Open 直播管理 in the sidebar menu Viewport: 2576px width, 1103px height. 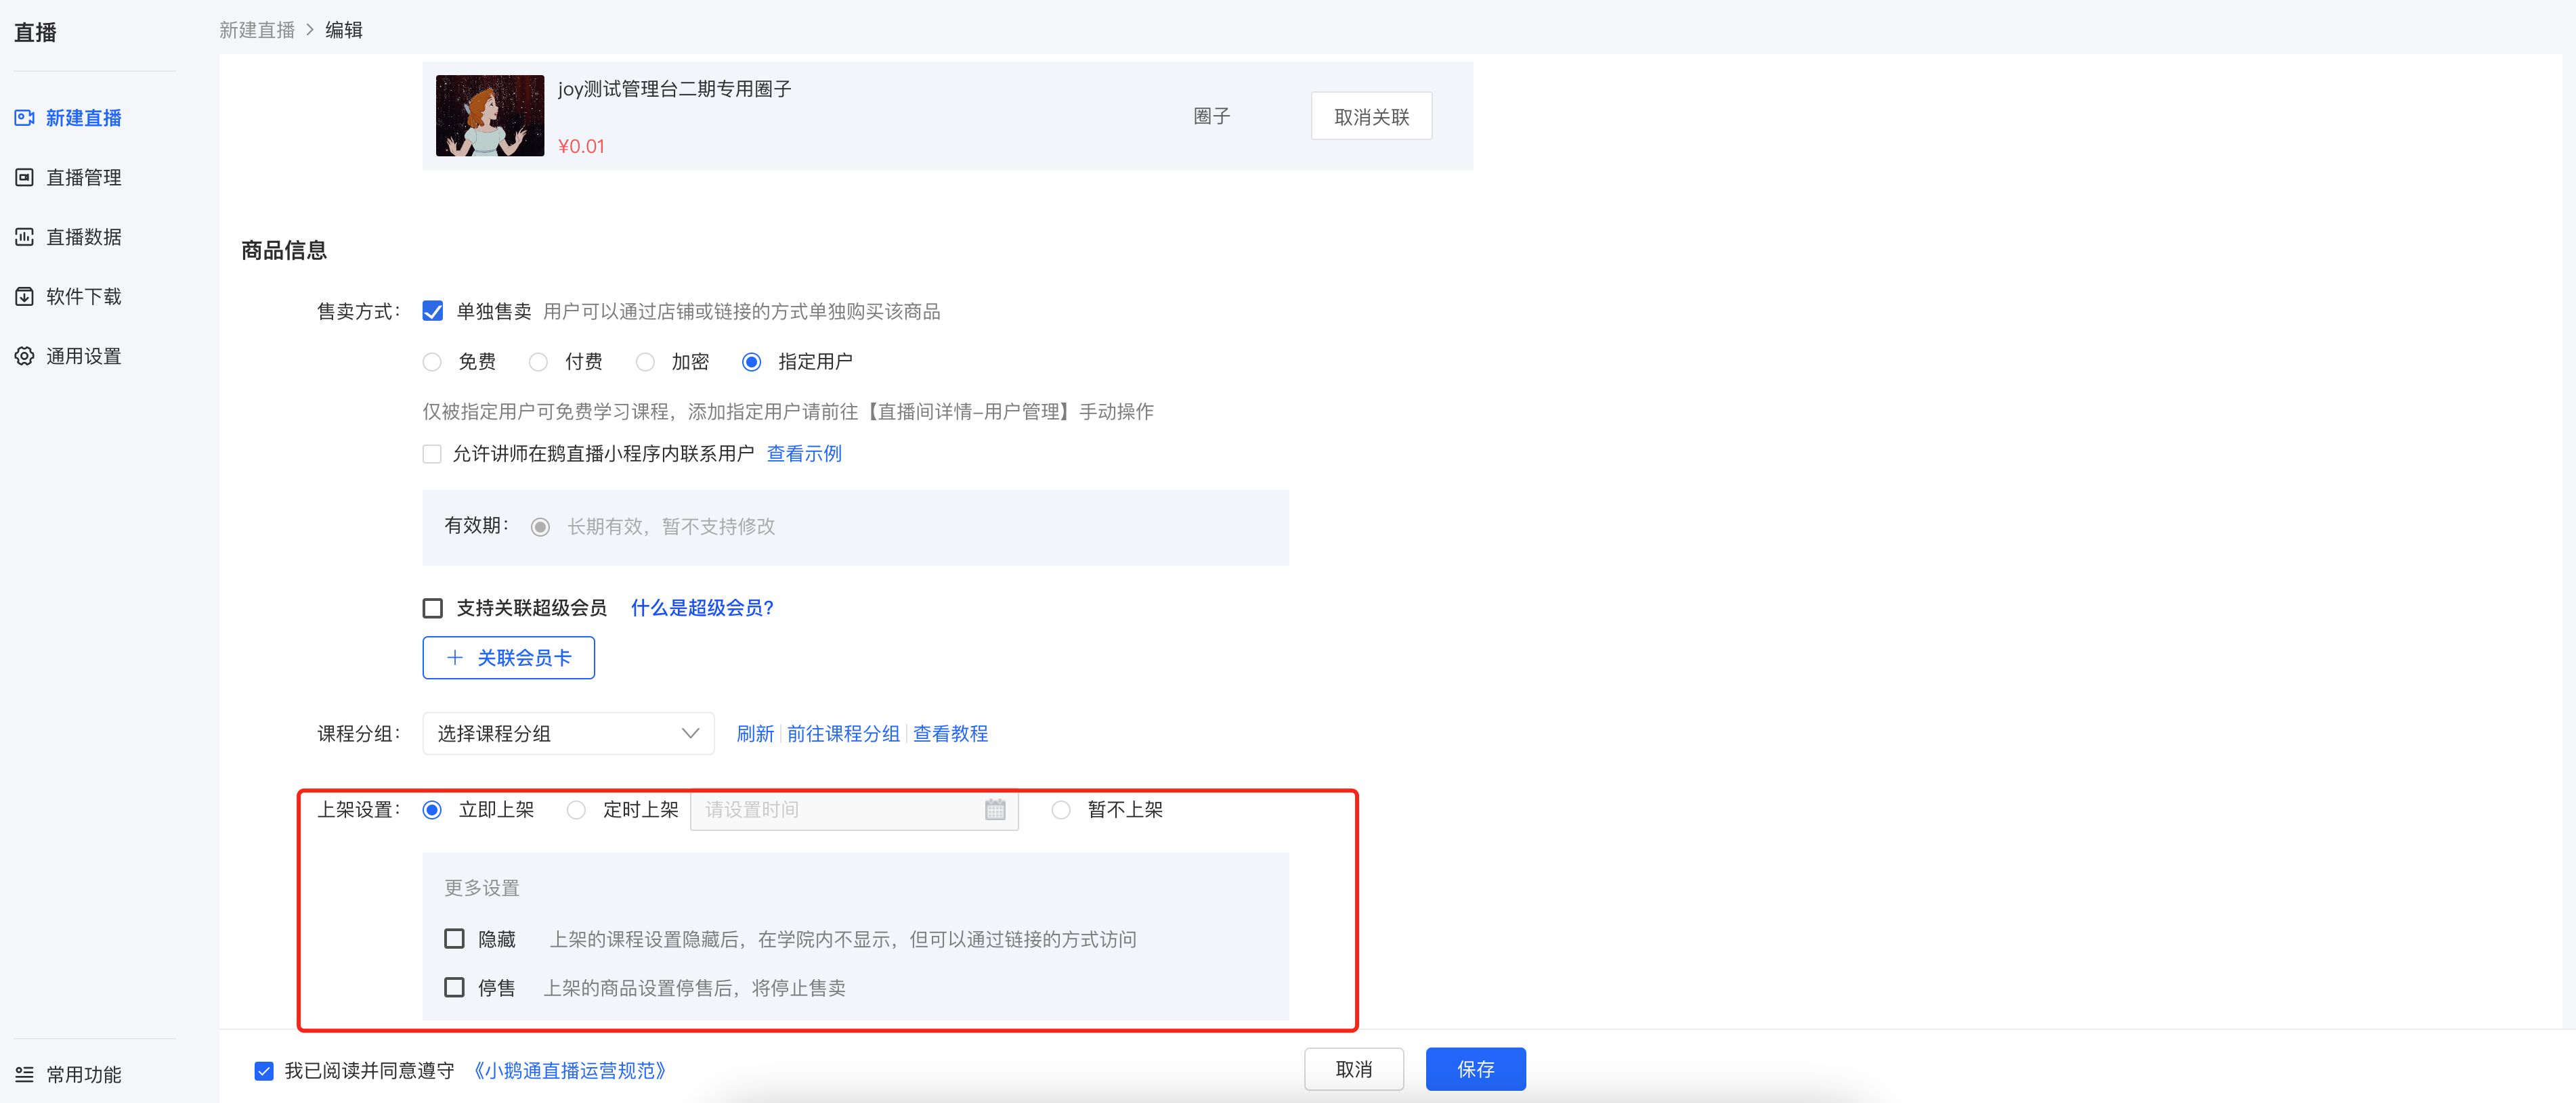pos(84,178)
